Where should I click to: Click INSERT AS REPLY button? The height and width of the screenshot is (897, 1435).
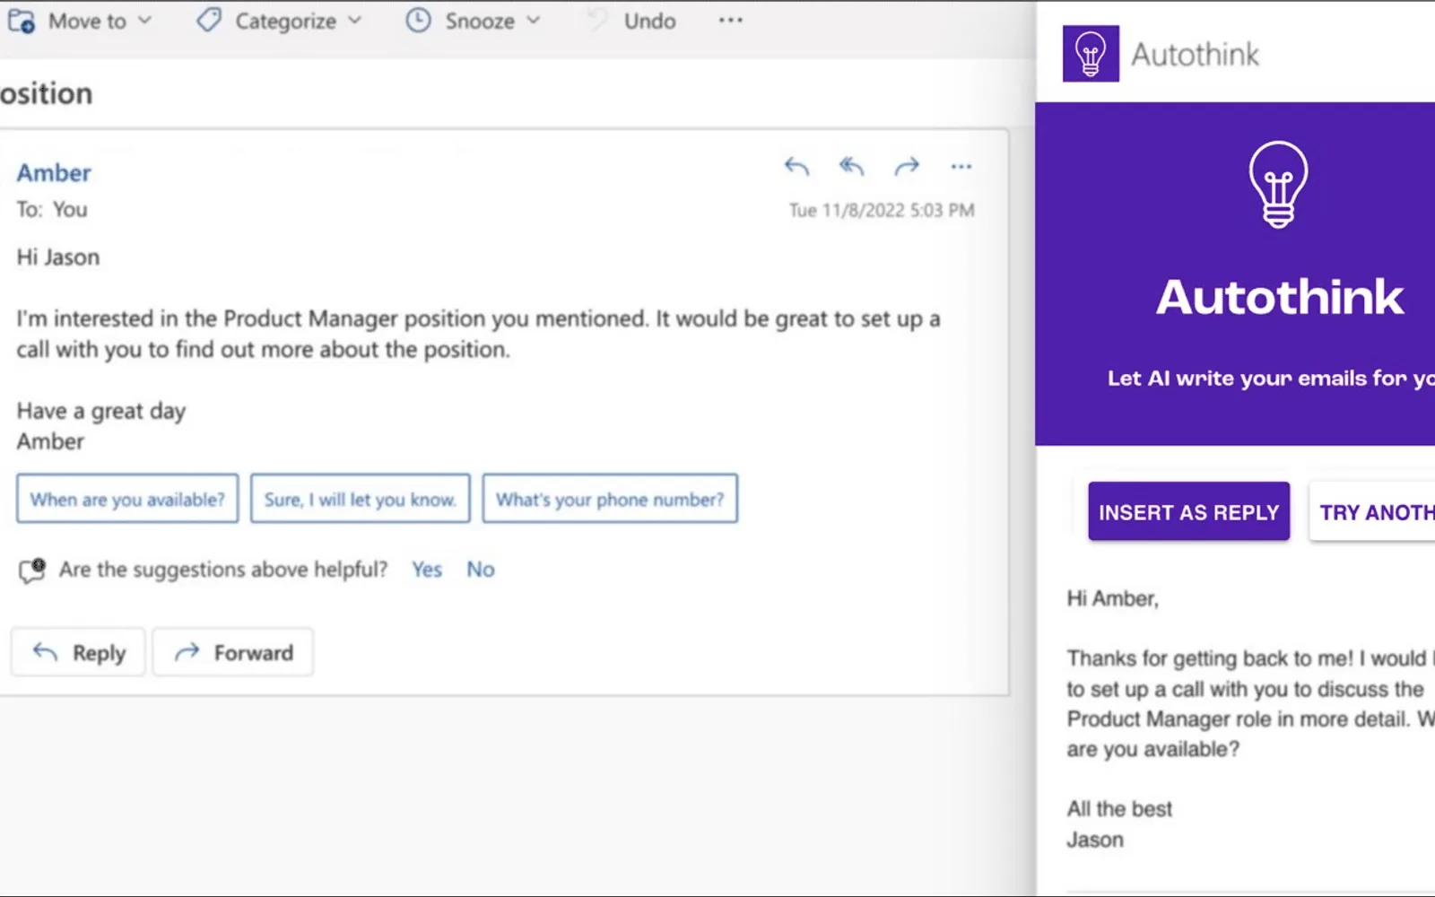click(x=1188, y=512)
